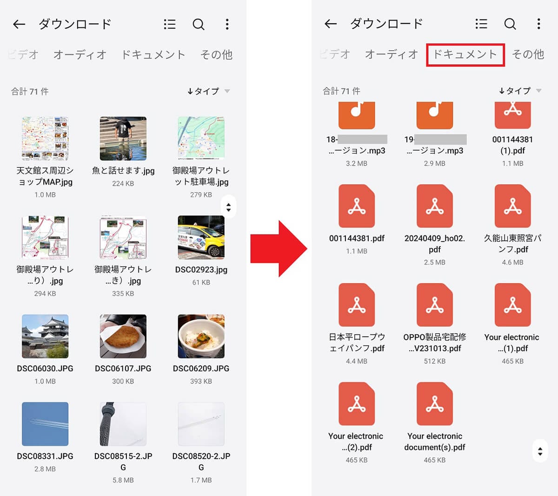Open OPPO製品宅配修…V231013.pdf icon
558x496 pixels.
(435, 305)
